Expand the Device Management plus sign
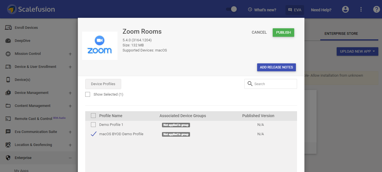Image resolution: width=382 pixels, height=172 pixels. (70, 93)
